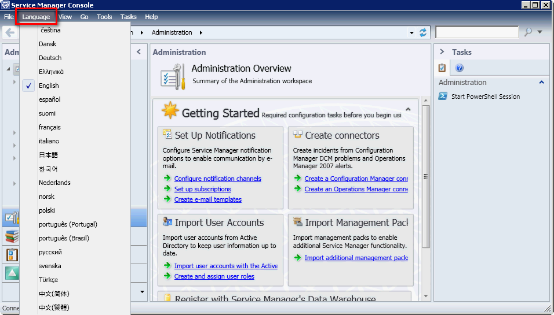The width and height of the screenshot is (554, 315).
Task: Open the search options dropdown arrow
Action: click(540, 32)
